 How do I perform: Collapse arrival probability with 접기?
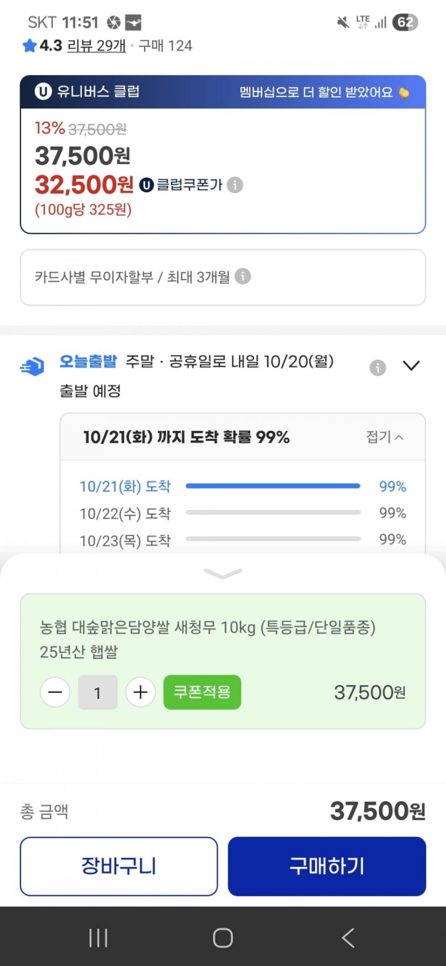point(384,437)
